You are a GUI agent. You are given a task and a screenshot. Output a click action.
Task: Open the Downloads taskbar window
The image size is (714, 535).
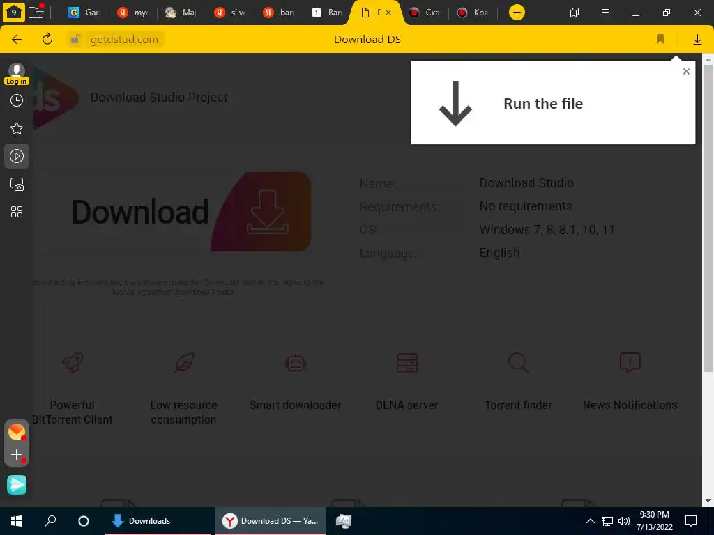pos(158,521)
